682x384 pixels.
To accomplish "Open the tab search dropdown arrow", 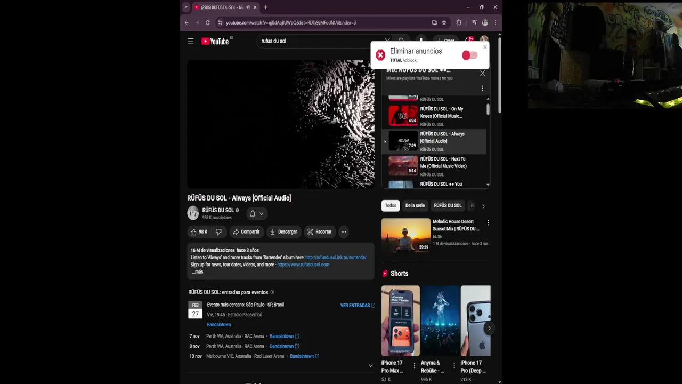I will 185,7.
